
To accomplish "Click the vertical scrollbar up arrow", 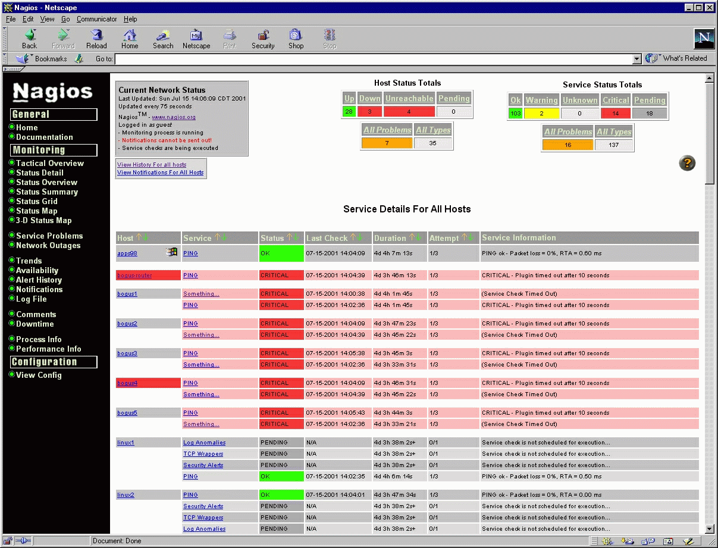I will point(709,78).
